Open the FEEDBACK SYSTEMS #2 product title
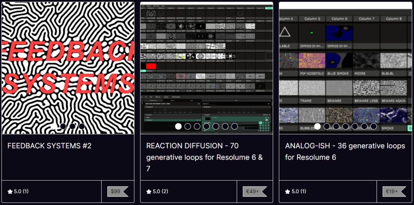This screenshot has width=414, height=205. coord(49,146)
